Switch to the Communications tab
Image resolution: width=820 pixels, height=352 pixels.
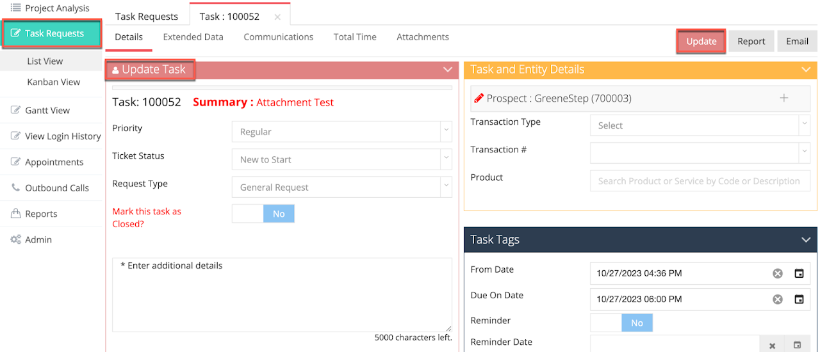(x=278, y=37)
